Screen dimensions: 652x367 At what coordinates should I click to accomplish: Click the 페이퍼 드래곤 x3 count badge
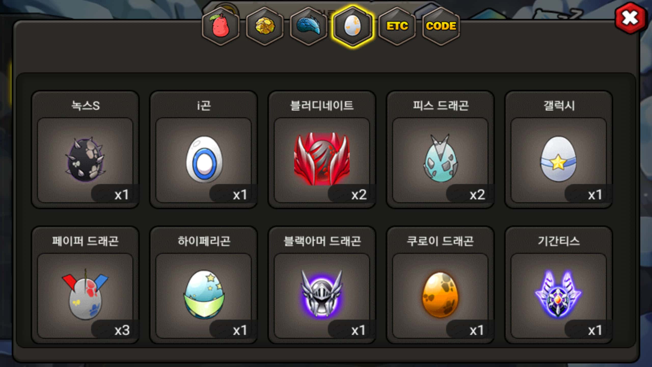(114, 330)
